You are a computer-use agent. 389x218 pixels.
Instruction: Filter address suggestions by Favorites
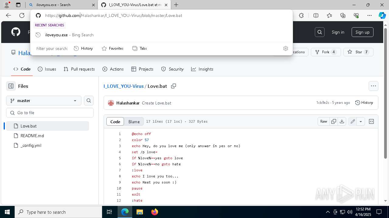[x=112, y=48]
